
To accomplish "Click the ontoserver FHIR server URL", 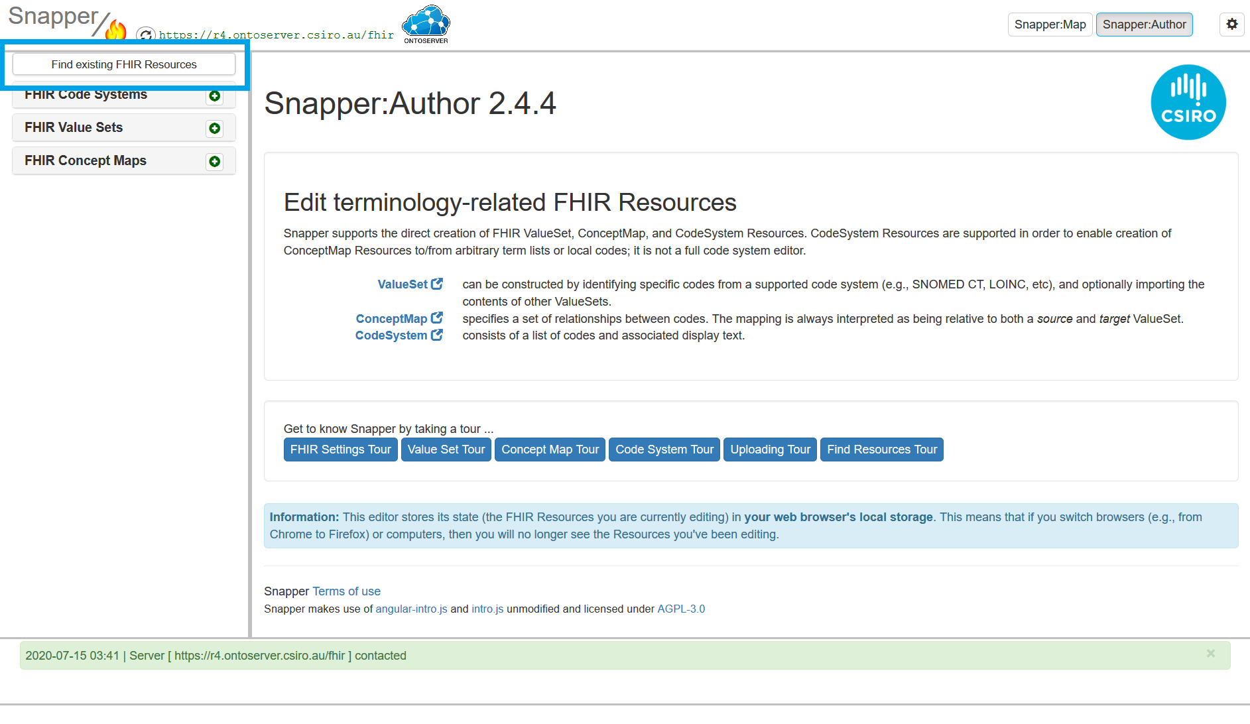I will pos(277,35).
